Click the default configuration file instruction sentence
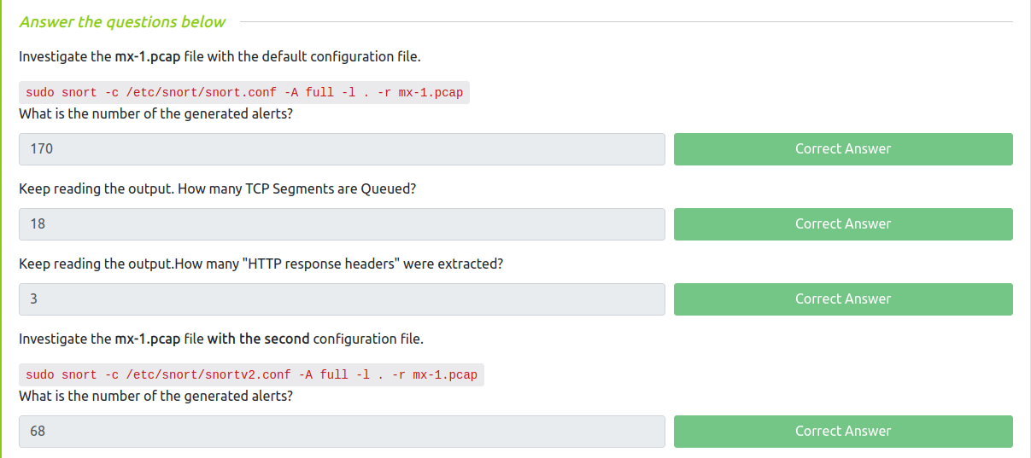 coord(220,57)
